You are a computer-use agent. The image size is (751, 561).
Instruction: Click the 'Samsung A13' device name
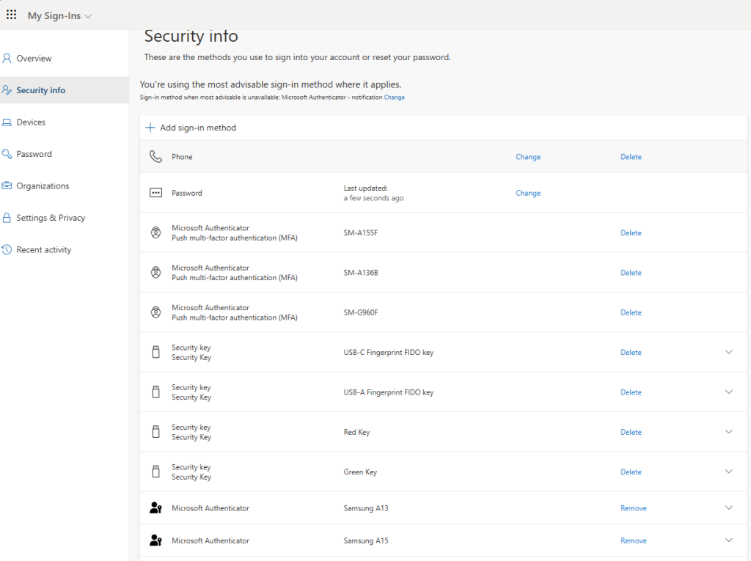tap(366, 507)
